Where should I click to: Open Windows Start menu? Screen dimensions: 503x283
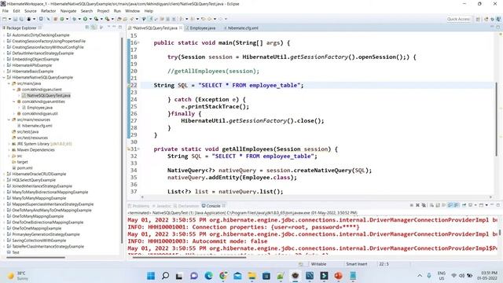click(x=151, y=276)
